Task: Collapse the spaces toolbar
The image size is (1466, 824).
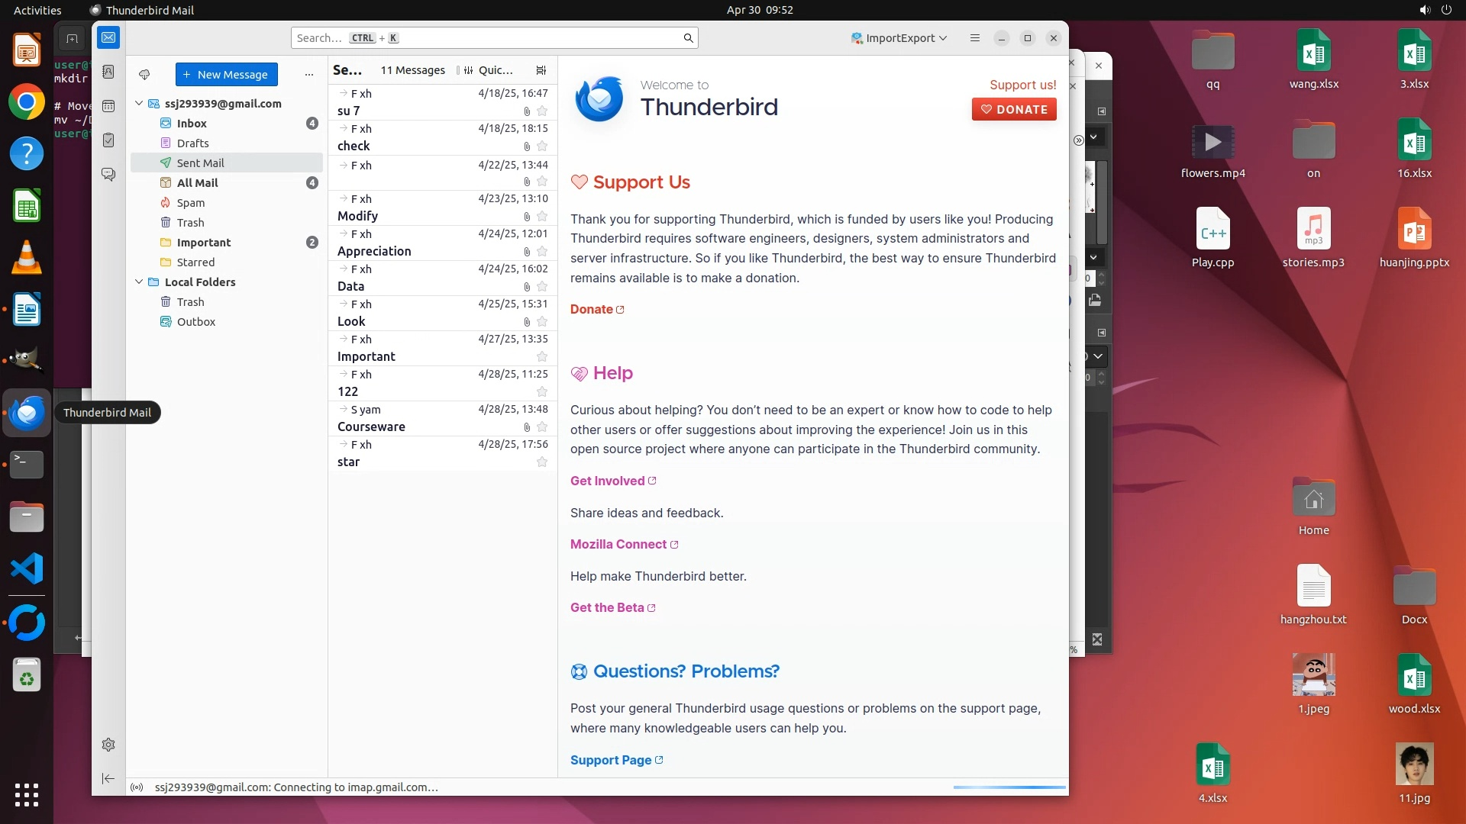Action: coord(108,778)
